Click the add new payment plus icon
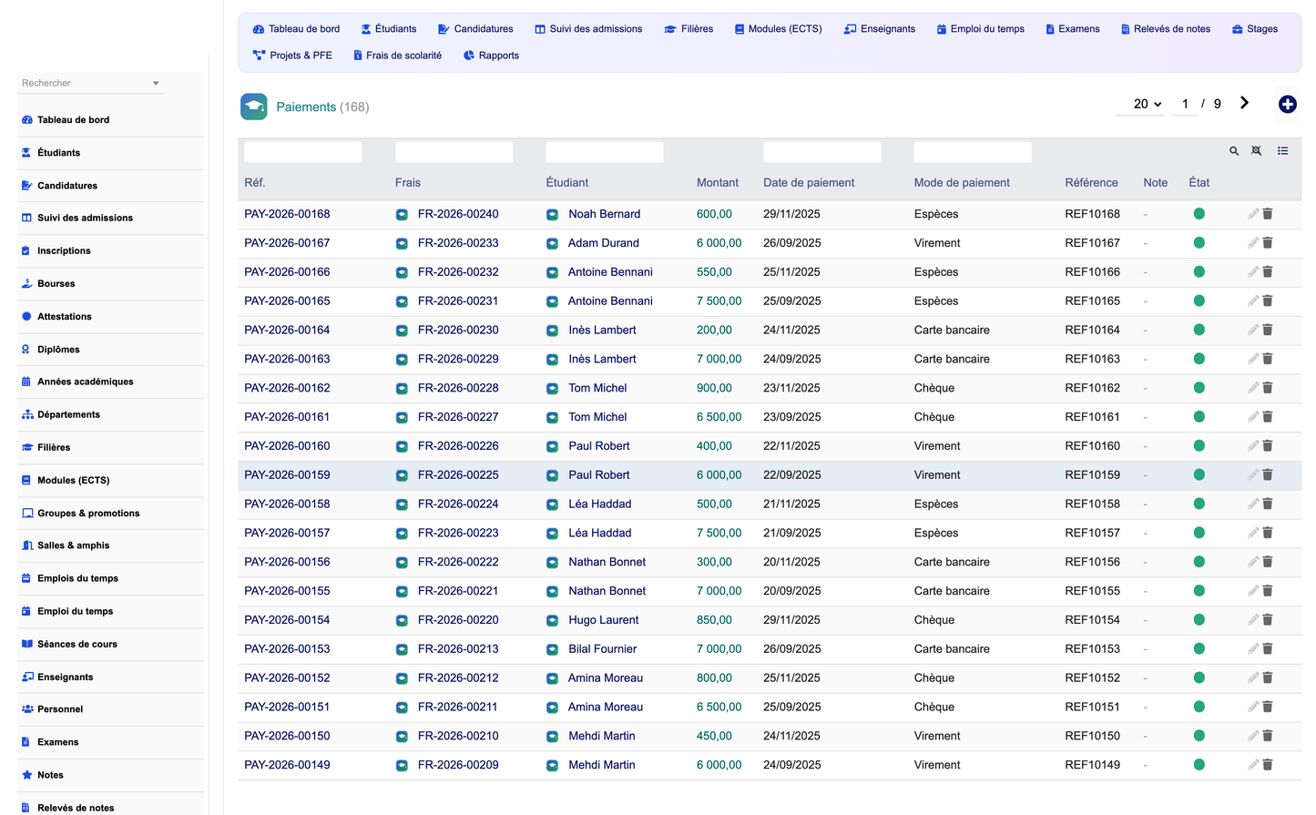This screenshot has width=1316, height=815. tap(1287, 104)
